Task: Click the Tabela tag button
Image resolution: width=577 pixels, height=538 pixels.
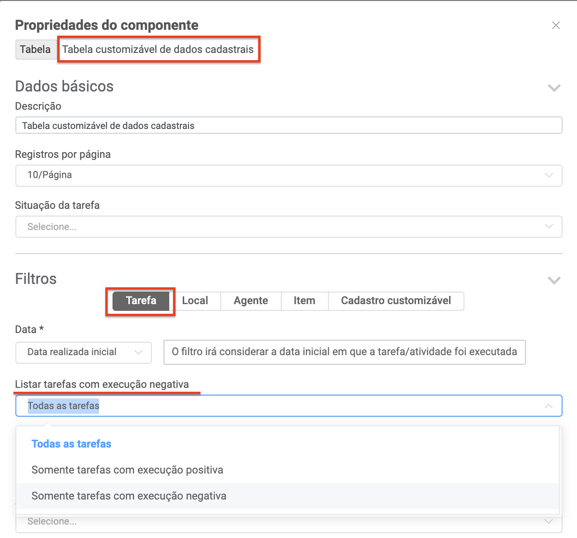Action: tap(35, 50)
